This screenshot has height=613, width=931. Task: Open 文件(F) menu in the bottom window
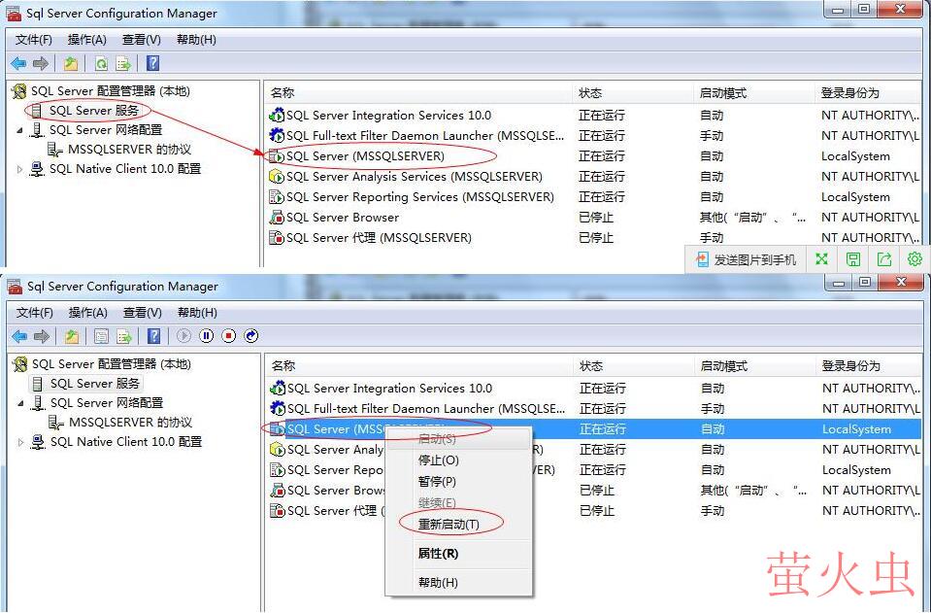pos(34,313)
